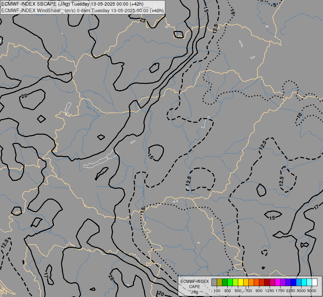Screen dimensions: 323x297
Task: Click the 500 legend value
Action: tap(238, 291)
